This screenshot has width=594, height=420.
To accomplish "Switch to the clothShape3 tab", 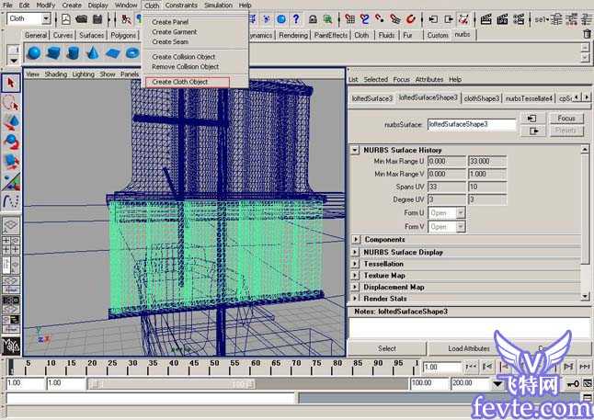I will [x=482, y=98].
